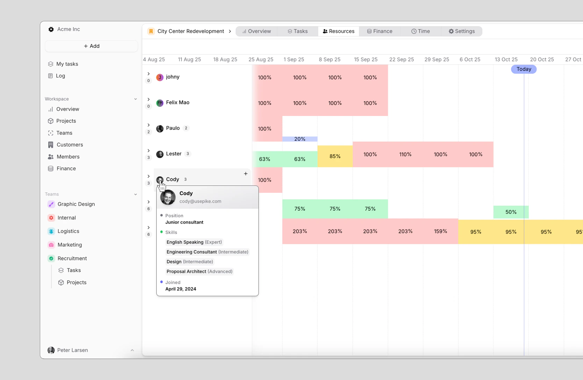The height and width of the screenshot is (380, 583).
Task: Click the Logistics team icon
Action: coord(51,231)
